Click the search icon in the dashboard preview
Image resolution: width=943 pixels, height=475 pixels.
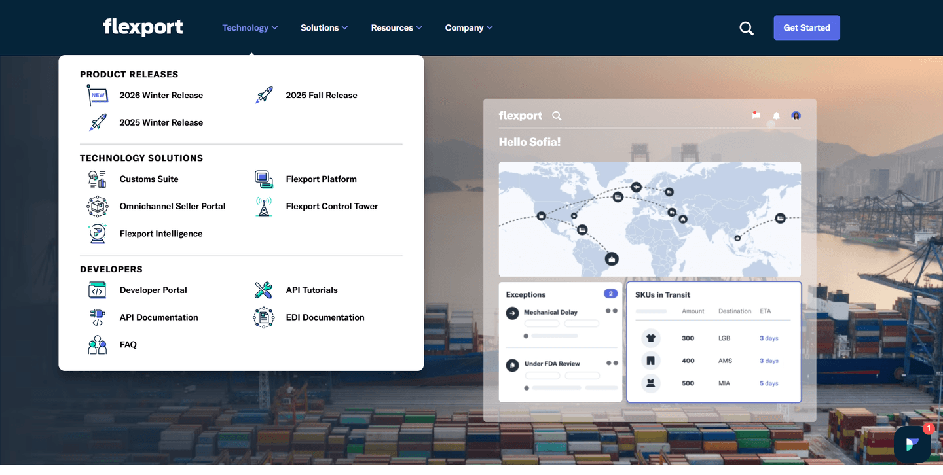point(557,116)
